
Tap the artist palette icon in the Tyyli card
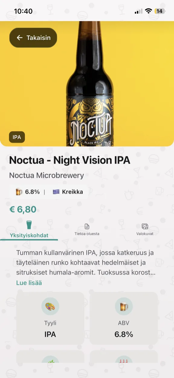(50, 306)
